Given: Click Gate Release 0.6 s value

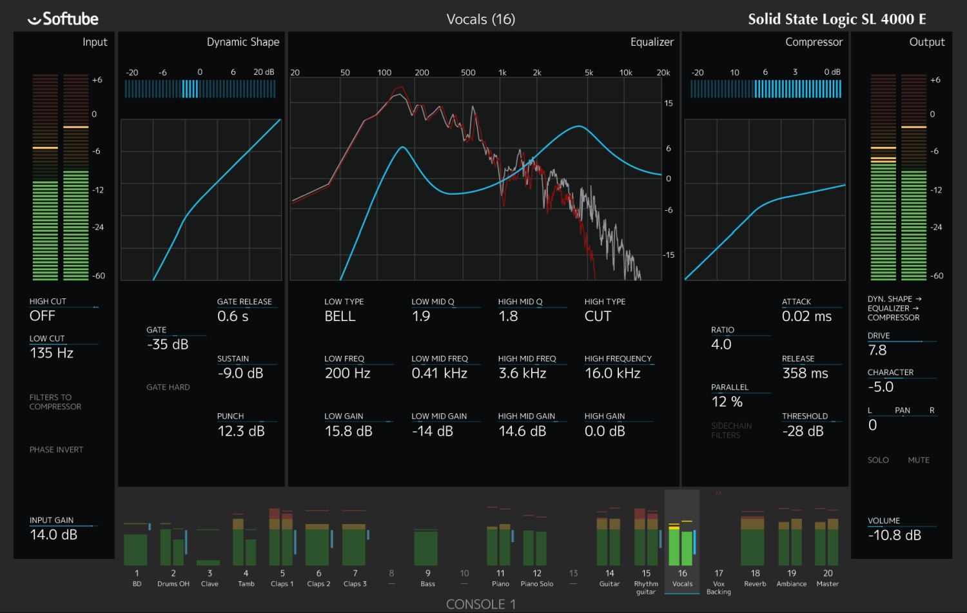Looking at the screenshot, I should click(233, 316).
